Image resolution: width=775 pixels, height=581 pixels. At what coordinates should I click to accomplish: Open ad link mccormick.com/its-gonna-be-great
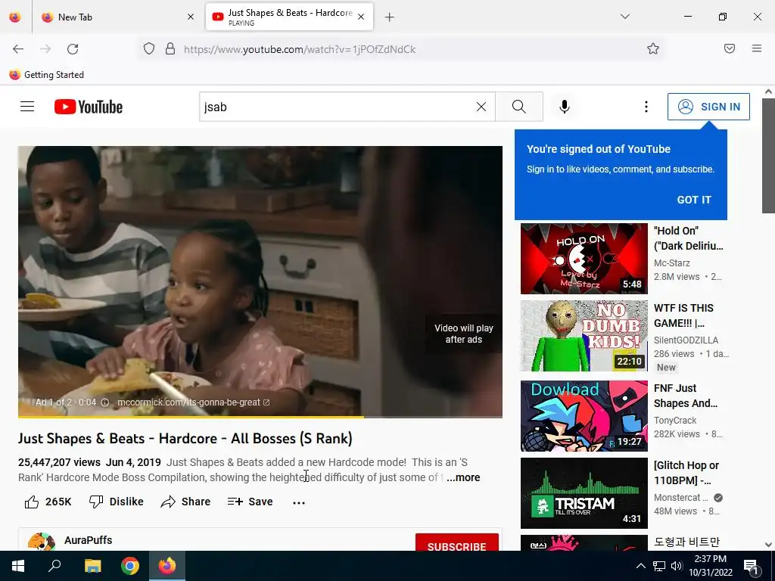coord(193,402)
